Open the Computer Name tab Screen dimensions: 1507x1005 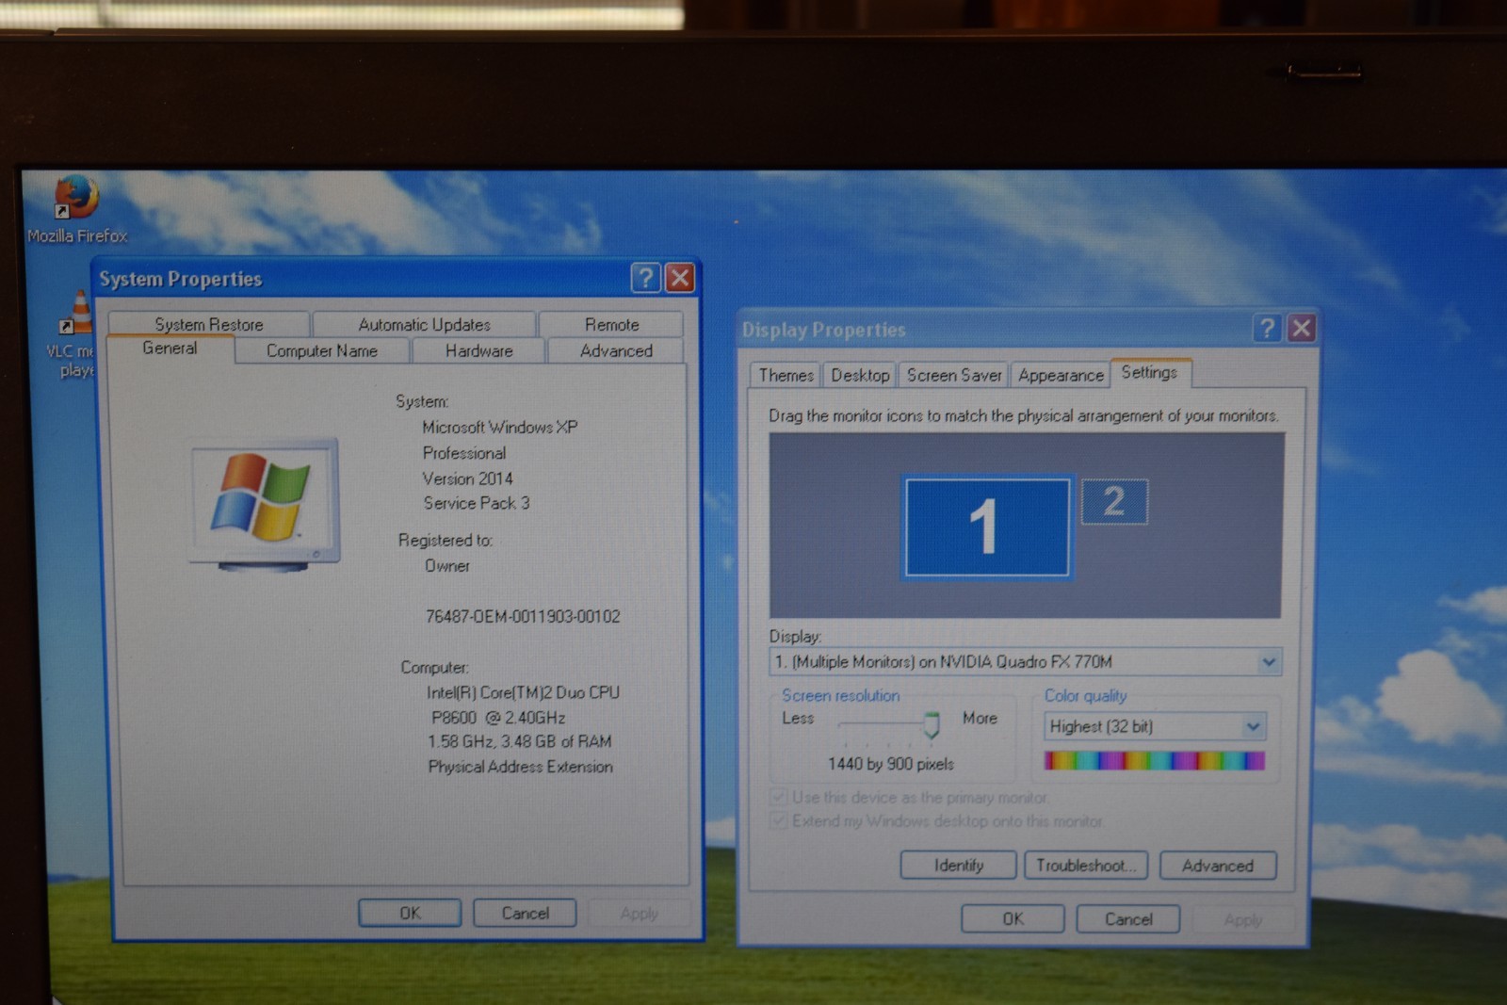[322, 350]
